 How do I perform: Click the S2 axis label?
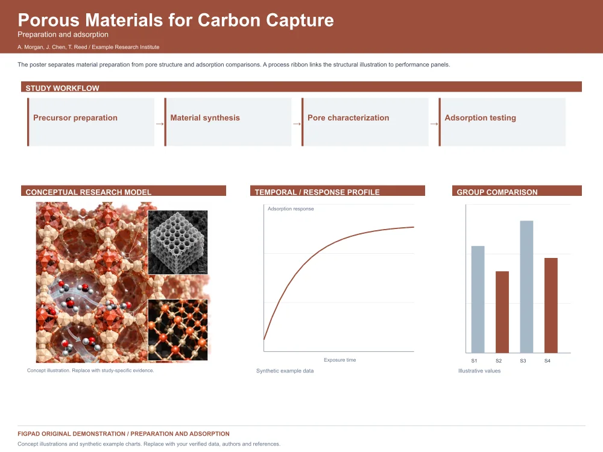click(x=499, y=360)
